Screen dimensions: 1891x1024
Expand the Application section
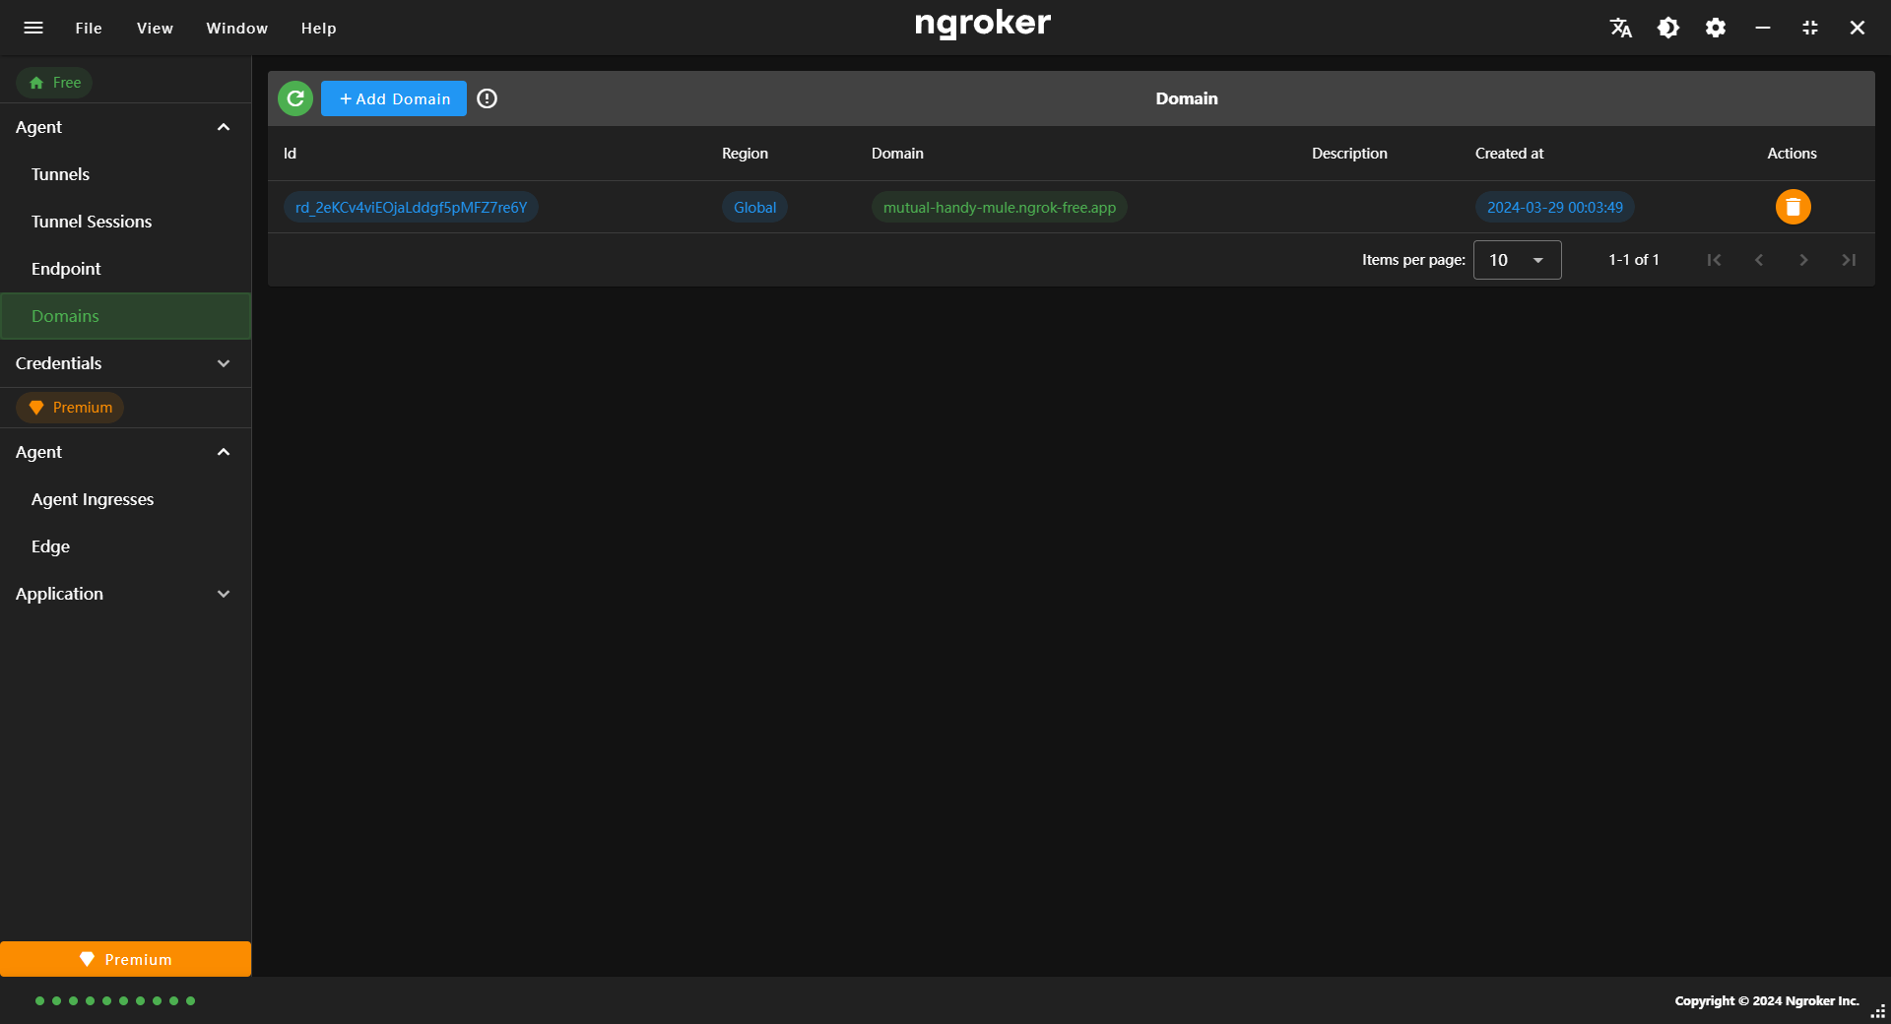[x=125, y=594]
